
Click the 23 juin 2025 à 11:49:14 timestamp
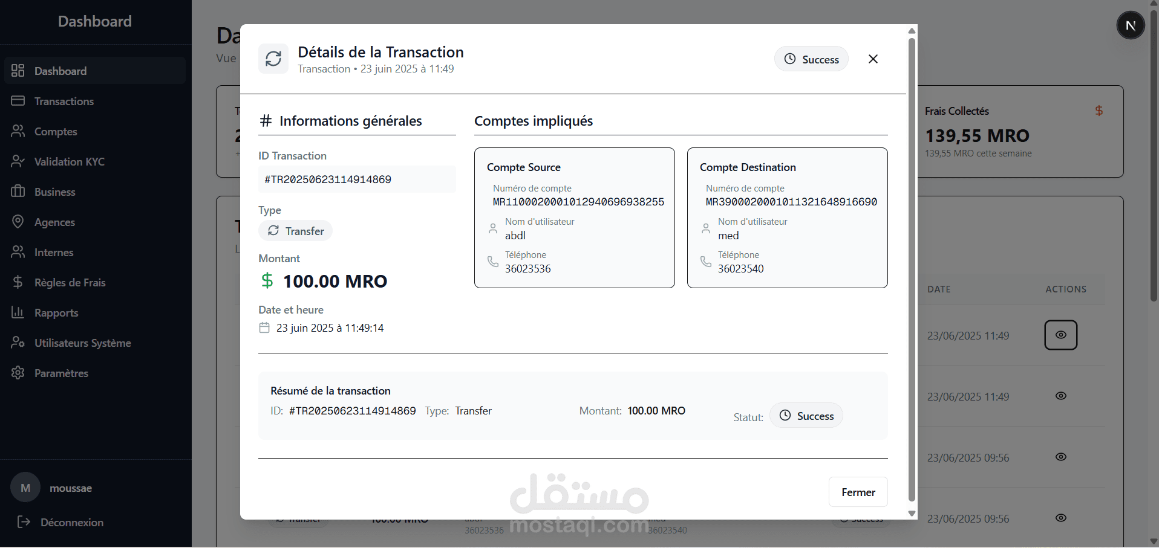330,327
